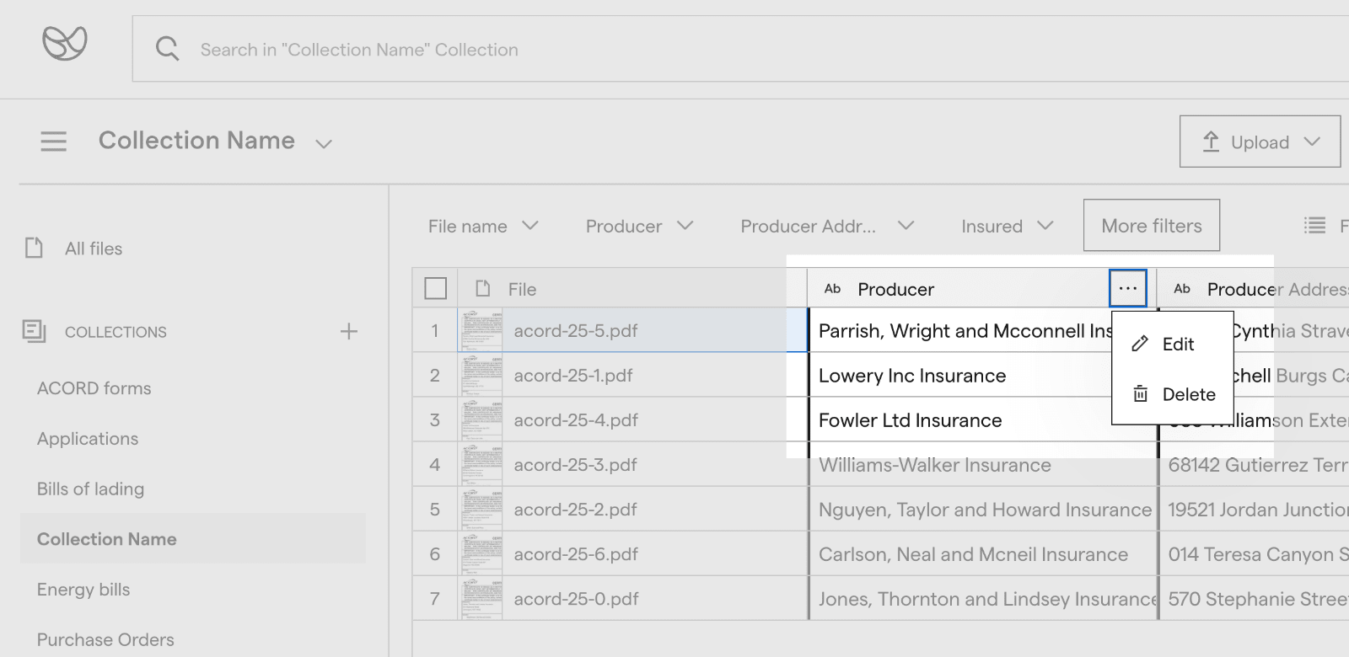Click the More filters button
This screenshot has height=657, width=1349.
click(x=1152, y=225)
